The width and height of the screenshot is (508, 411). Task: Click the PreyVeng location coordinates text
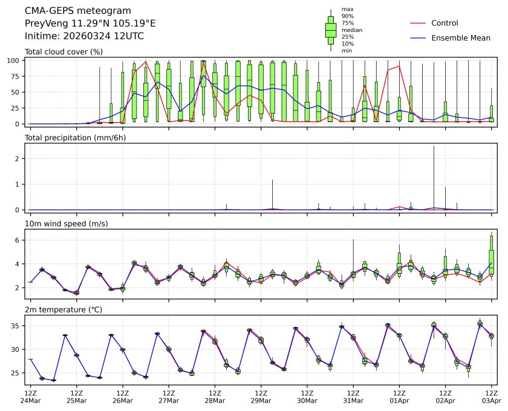pyautogui.click(x=90, y=23)
